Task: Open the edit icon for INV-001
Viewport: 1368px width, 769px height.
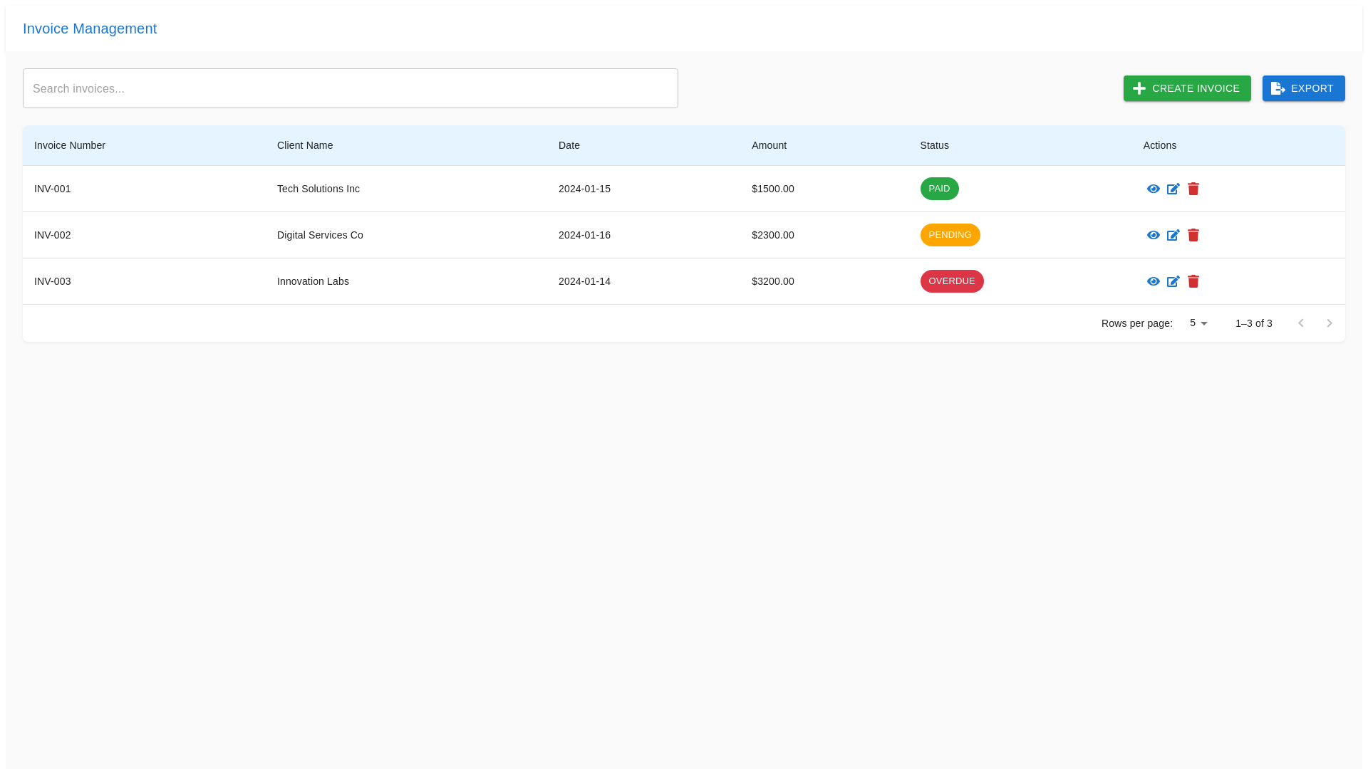Action: [x=1173, y=189]
